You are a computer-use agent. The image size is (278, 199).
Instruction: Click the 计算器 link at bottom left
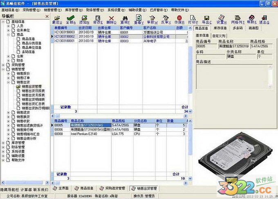pos(26,190)
